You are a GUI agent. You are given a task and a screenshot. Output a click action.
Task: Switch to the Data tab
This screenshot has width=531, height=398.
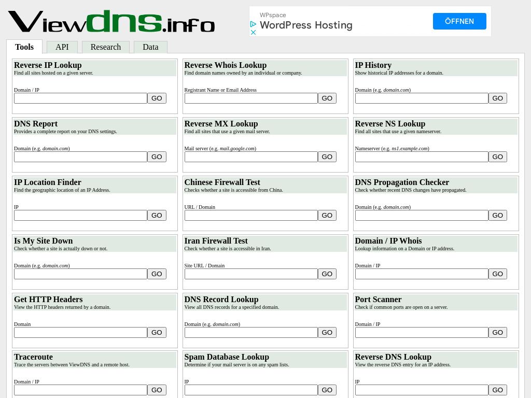(150, 47)
